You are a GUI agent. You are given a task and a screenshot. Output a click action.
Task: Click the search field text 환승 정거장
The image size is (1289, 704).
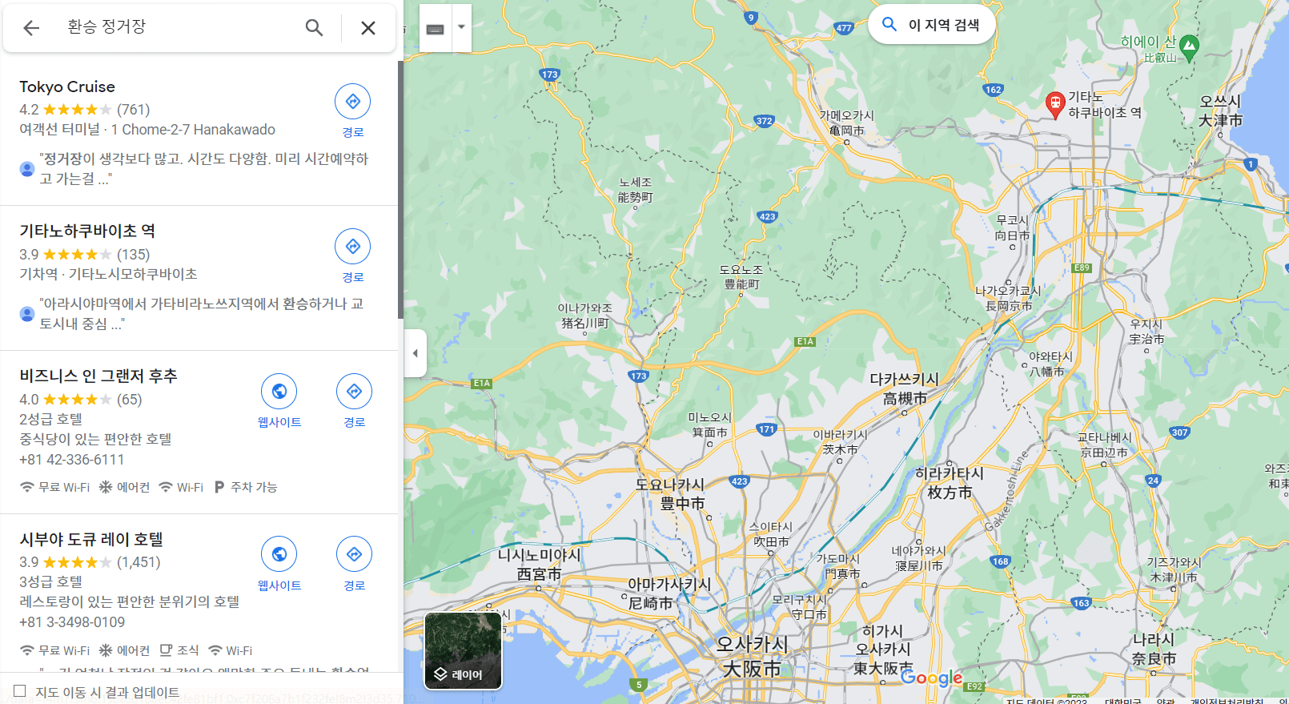coord(106,26)
